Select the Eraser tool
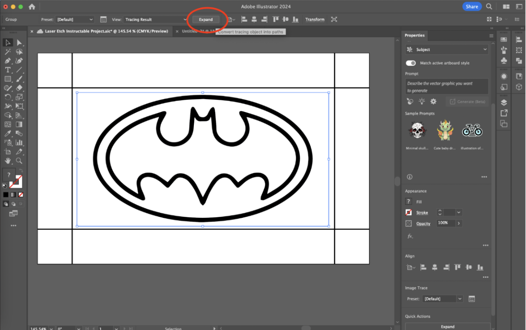 point(19,88)
